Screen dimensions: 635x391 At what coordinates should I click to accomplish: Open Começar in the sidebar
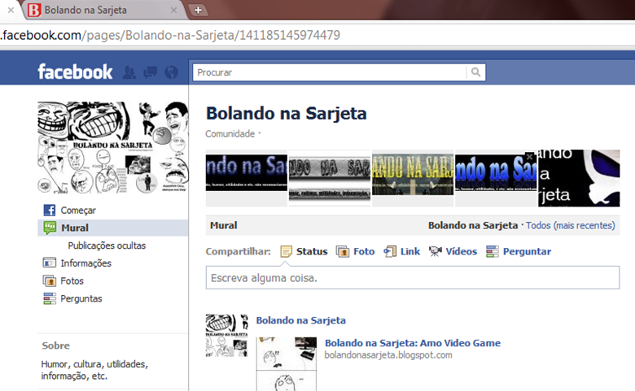pyautogui.click(x=78, y=211)
